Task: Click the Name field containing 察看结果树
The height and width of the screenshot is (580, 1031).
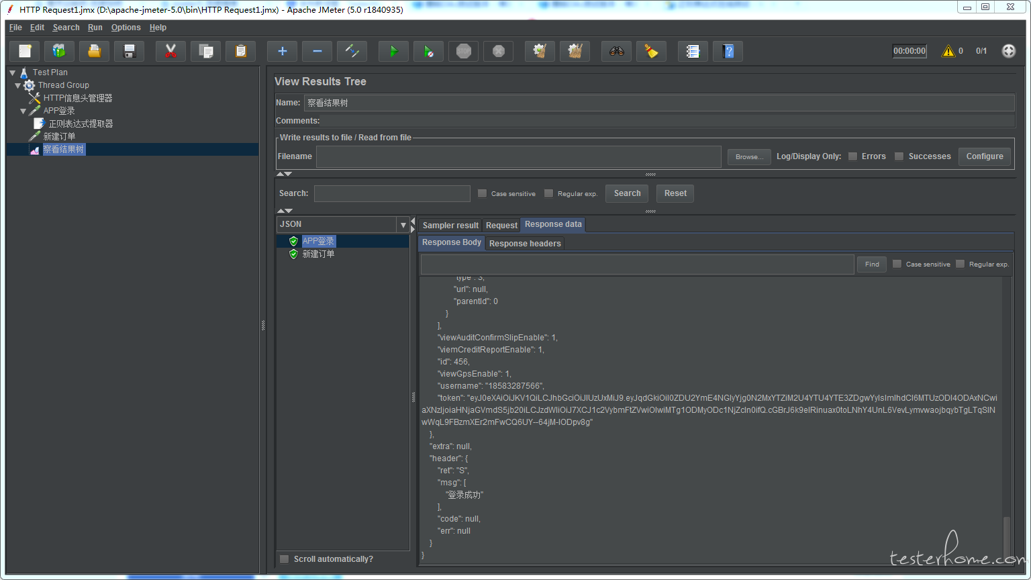Action: pos(659,103)
